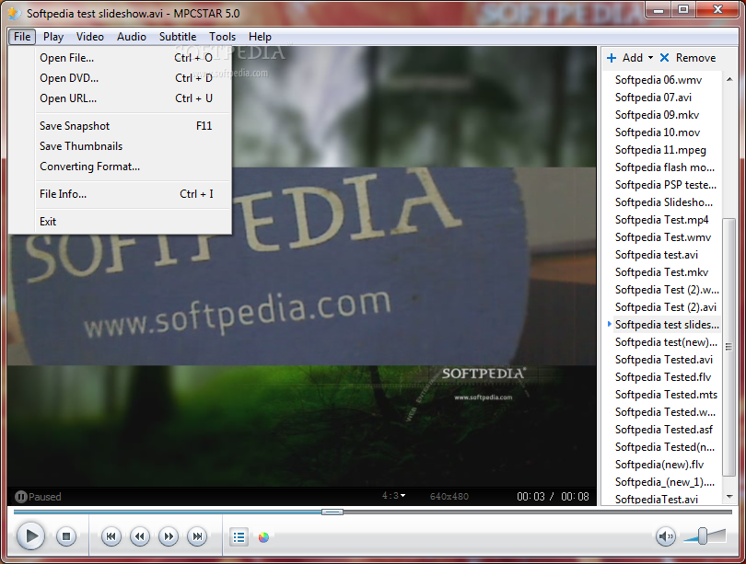Rewind the video

[140, 536]
